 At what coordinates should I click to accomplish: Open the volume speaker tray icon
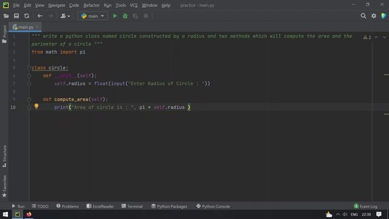[345, 214]
